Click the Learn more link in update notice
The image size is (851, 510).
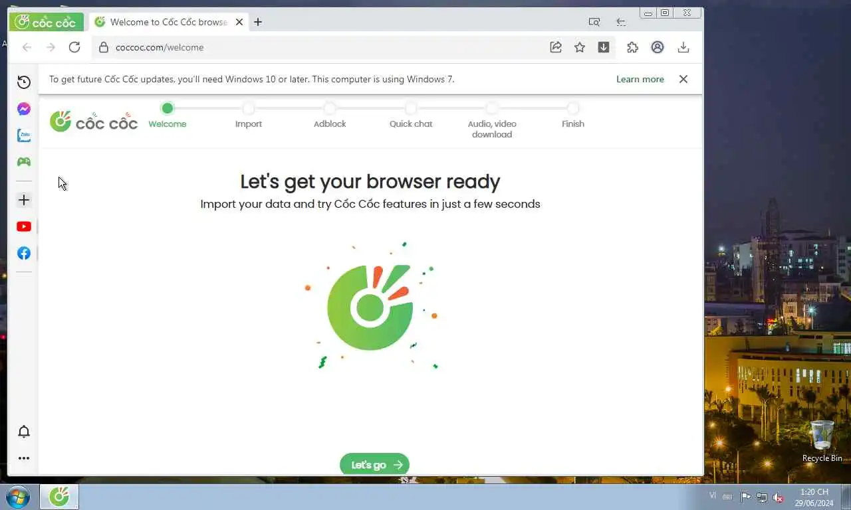(640, 79)
